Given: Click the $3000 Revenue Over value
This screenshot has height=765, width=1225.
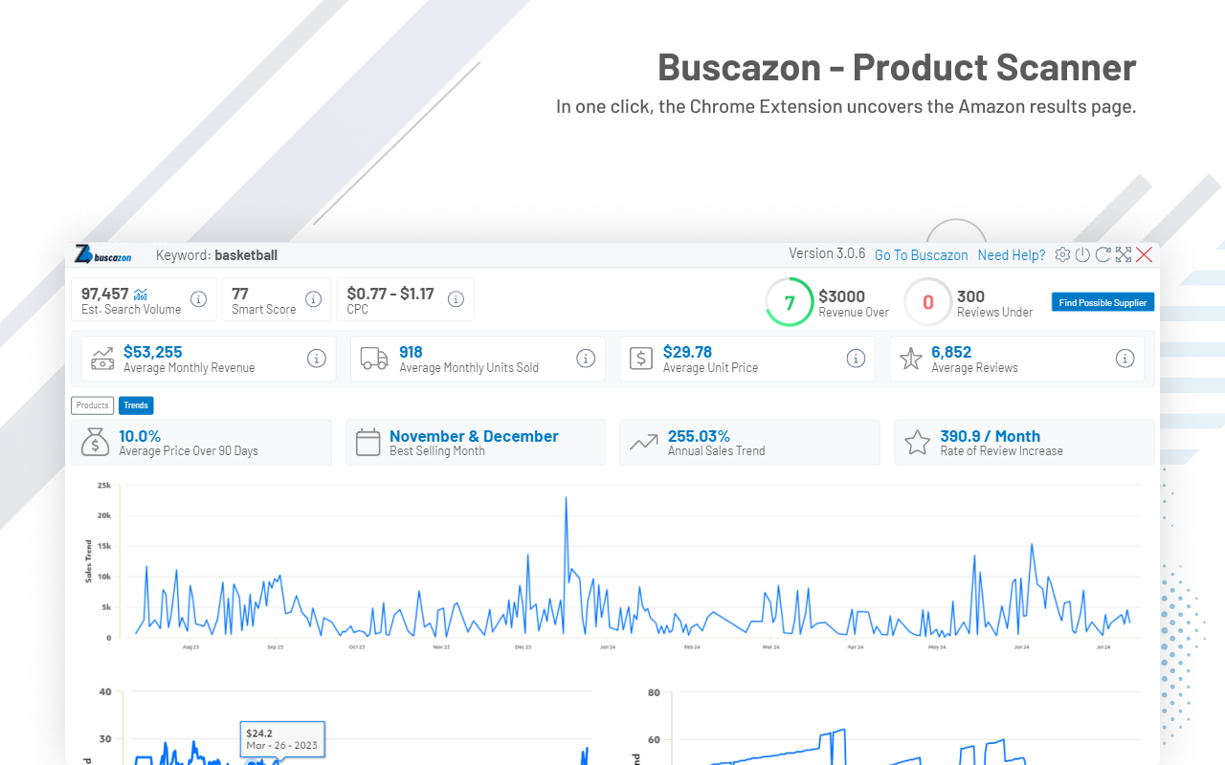Looking at the screenshot, I should coord(842,296).
